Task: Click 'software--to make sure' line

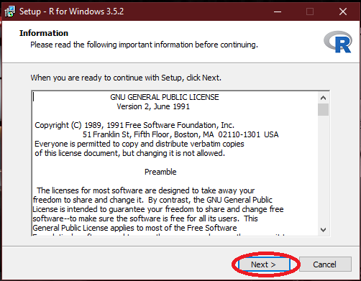Action: tap(145, 218)
